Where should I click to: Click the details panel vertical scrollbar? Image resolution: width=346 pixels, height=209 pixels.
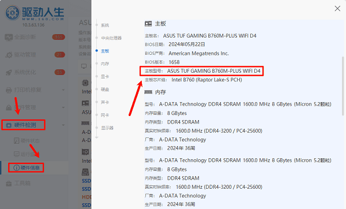coord(343,86)
